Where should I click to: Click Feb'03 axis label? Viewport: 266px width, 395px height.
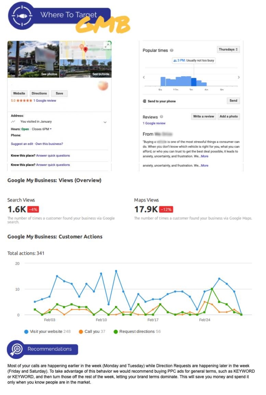(49, 320)
